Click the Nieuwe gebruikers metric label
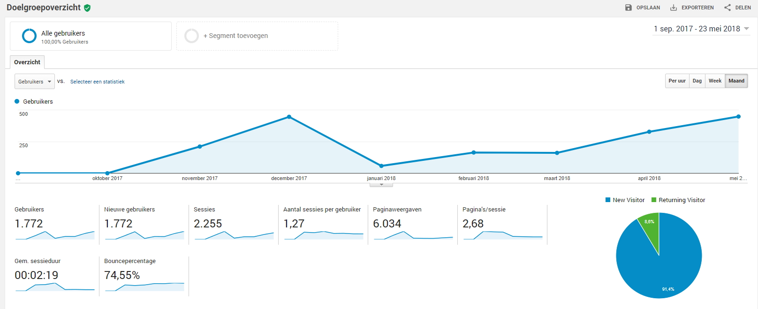This screenshot has width=758, height=309. [129, 210]
